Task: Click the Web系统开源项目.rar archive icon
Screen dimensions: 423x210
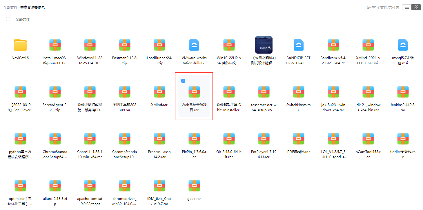Action: (x=194, y=92)
